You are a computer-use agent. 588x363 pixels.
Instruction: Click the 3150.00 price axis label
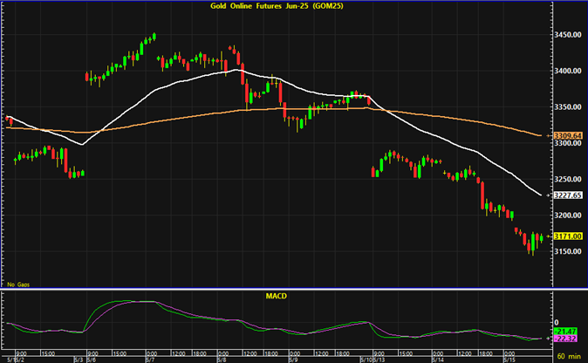568,251
